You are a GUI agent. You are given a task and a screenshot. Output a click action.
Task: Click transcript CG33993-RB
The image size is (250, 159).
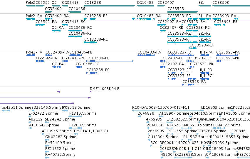[226, 22]
